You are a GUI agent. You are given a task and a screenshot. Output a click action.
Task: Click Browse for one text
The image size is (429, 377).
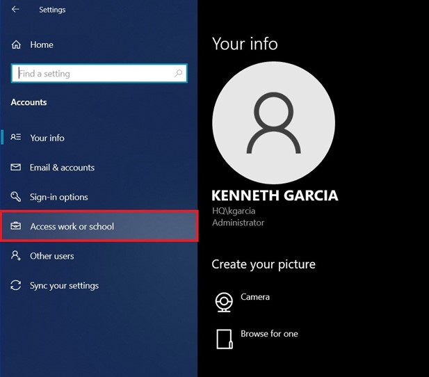point(269,333)
